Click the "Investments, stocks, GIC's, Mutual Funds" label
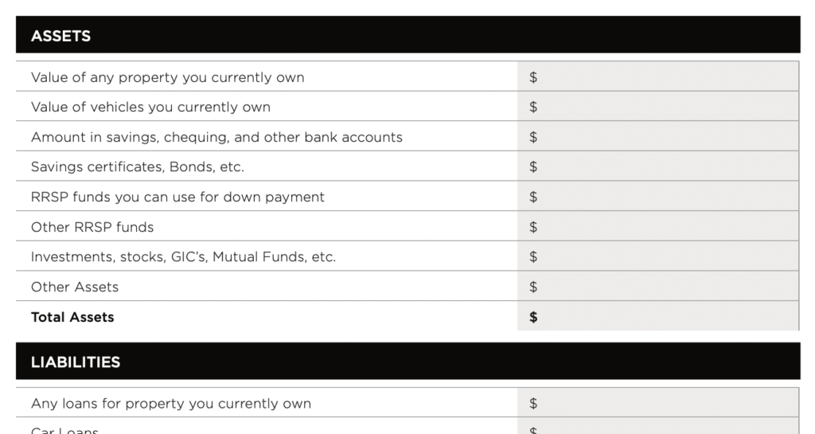The height and width of the screenshot is (434, 815). [x=183, y=257]
